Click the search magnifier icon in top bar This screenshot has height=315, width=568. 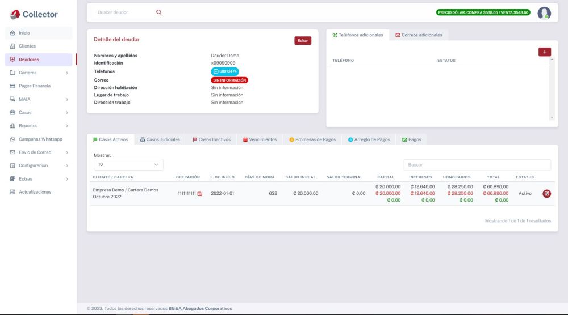click(x=158, y=12)
